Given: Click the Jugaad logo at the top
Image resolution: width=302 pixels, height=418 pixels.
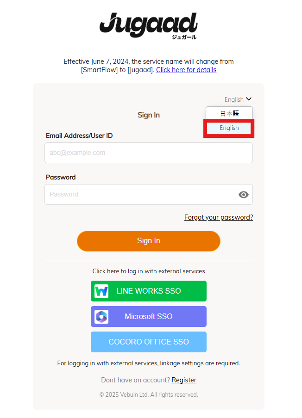Looking at the screenshot, I should [x=149, y=26].
